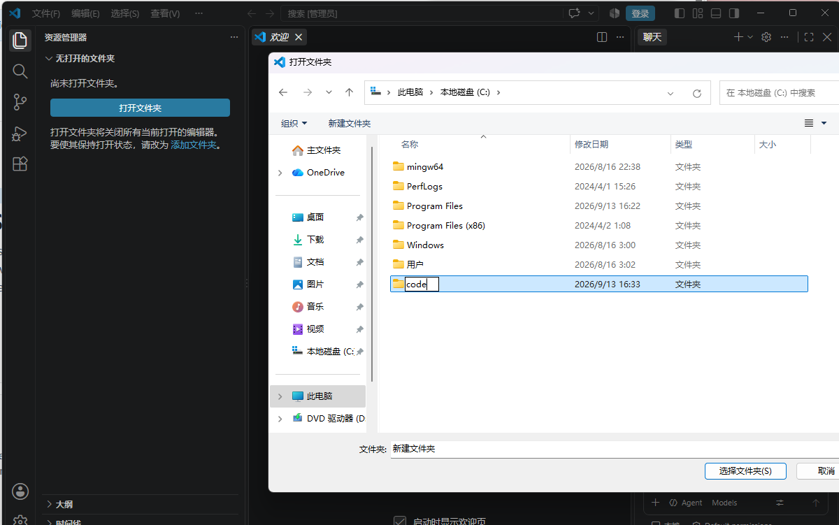Image resolution: width=839 pixels, height=525 pixels.
Task: Click the 登录 button in title bar
Action: click(x=640, y=13)
